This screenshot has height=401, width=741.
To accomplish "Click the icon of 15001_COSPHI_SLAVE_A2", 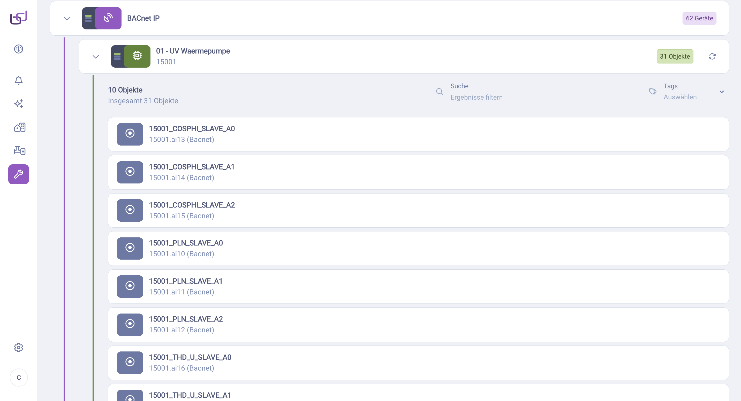I will tap(130, 210).
